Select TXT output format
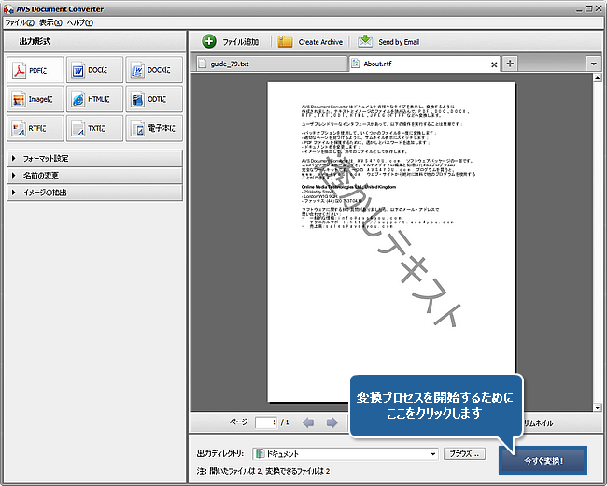 click(x=95, y=128)
